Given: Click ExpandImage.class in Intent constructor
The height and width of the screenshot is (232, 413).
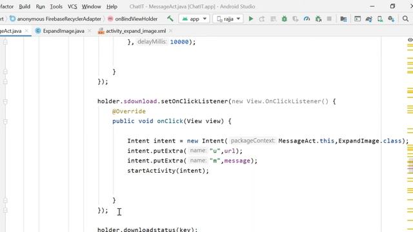Looking at the screenshot, I should coord(370,141).
